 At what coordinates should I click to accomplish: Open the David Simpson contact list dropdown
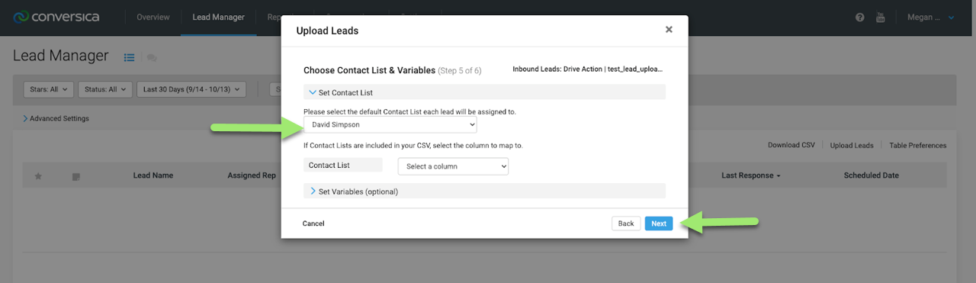click(x=390, y=124)
